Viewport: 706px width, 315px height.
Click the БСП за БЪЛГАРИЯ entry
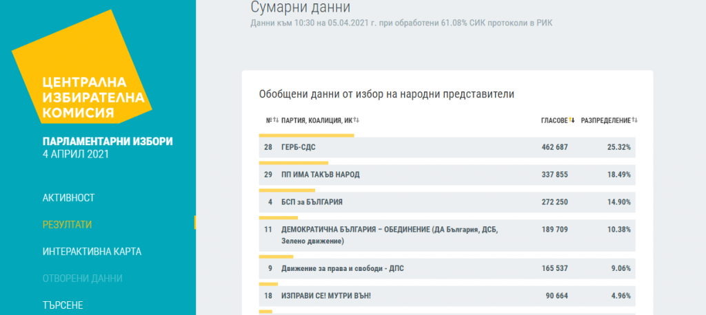312,202
